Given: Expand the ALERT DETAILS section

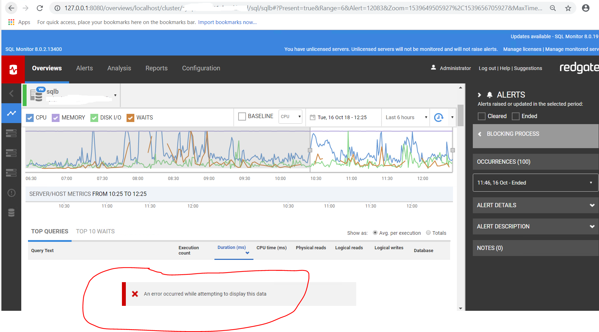Looking at the screenshot, I should [x=535, y=205].
